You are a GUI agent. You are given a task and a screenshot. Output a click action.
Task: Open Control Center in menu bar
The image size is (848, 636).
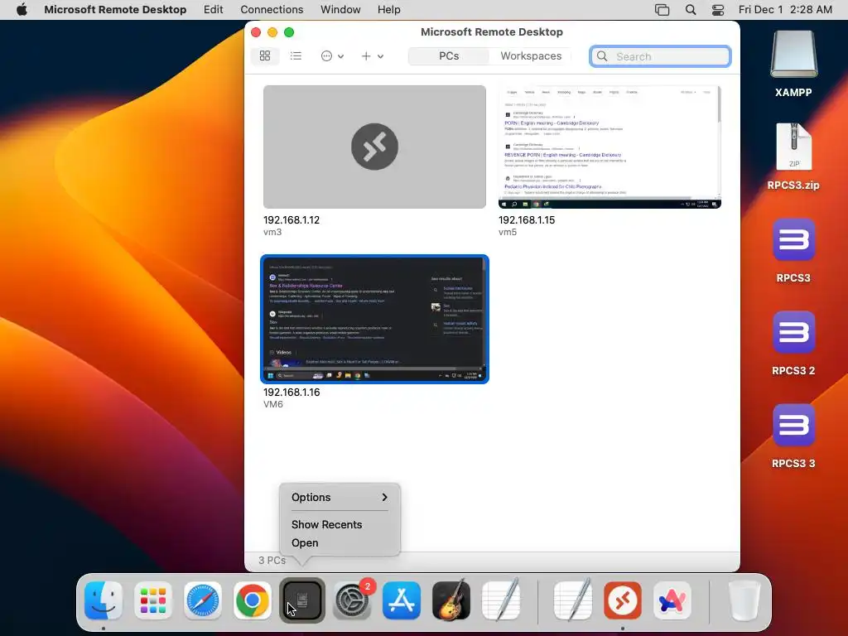pos(718,10)
